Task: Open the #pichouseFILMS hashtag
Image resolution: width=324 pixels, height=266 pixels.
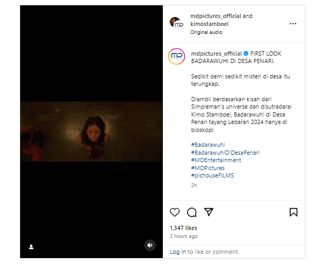Action: tap(213, 175)
